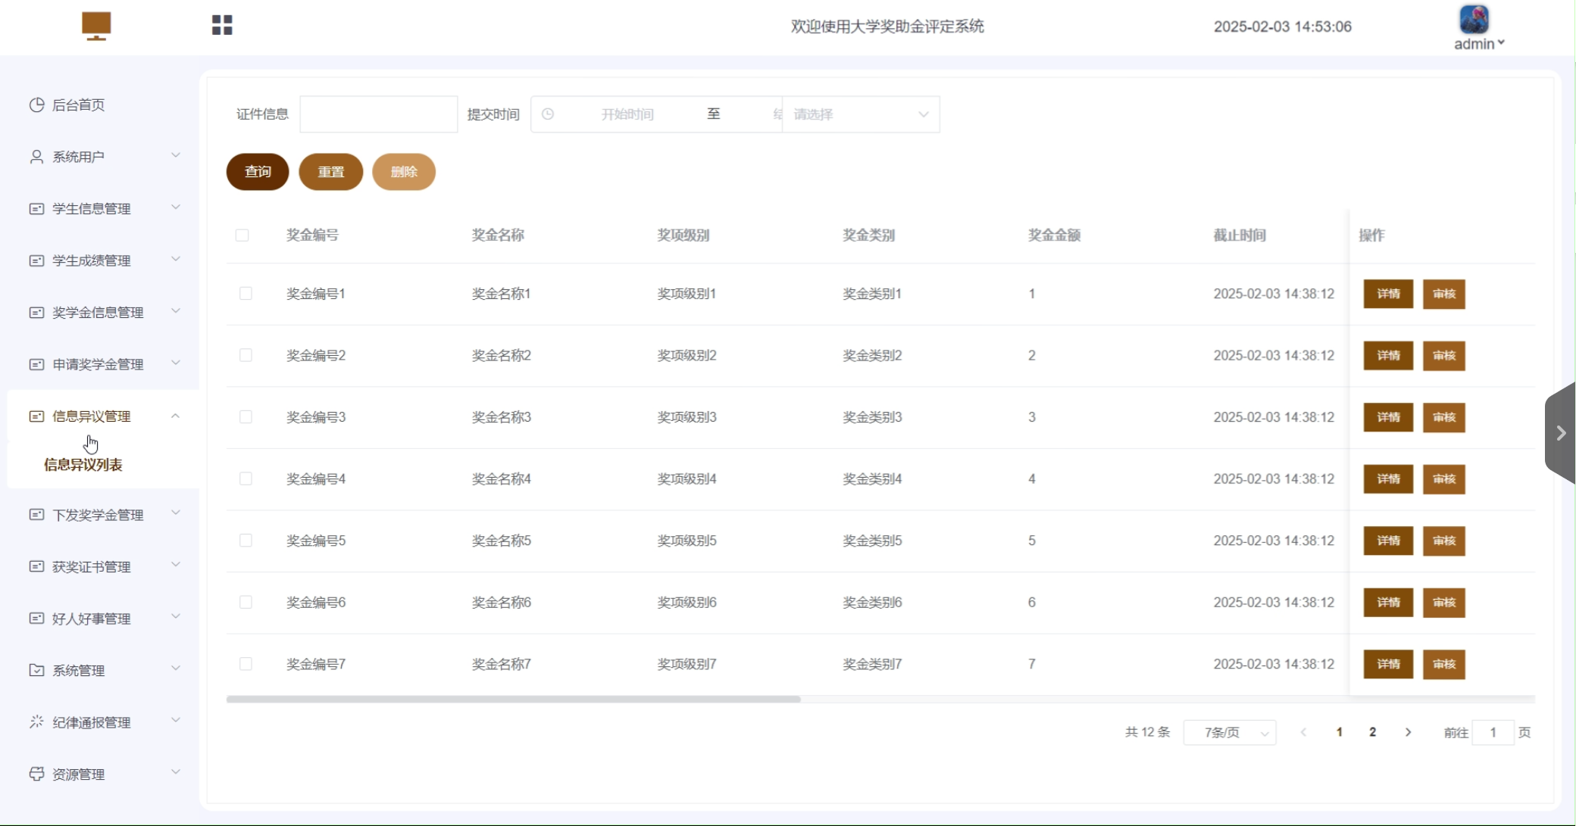Click the 后台首页 pie chart icon
The image size is (1576, 826).
pos(36,104)
